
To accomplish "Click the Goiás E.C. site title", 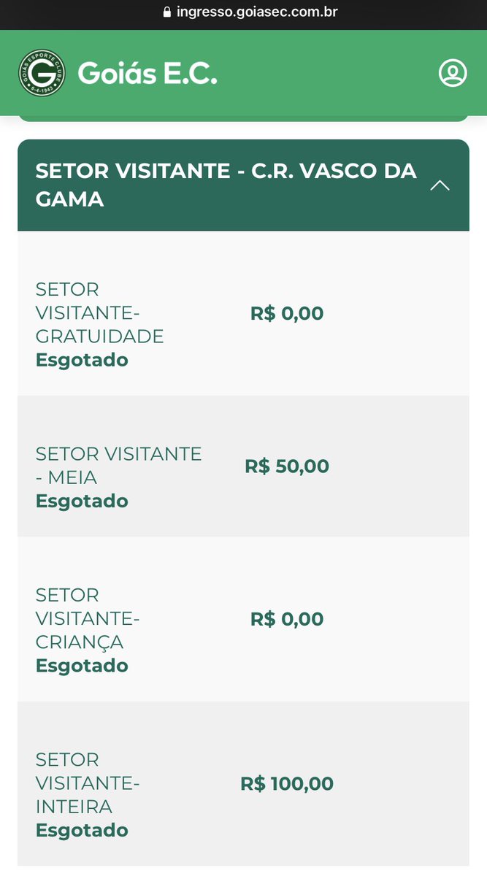I will tap(147, 73).
